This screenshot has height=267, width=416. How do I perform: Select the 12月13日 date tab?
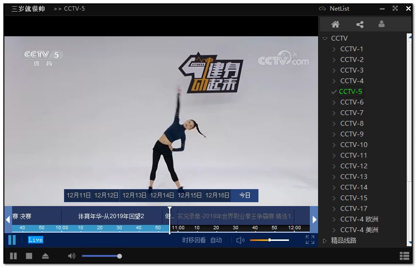(x=134, y=195)
